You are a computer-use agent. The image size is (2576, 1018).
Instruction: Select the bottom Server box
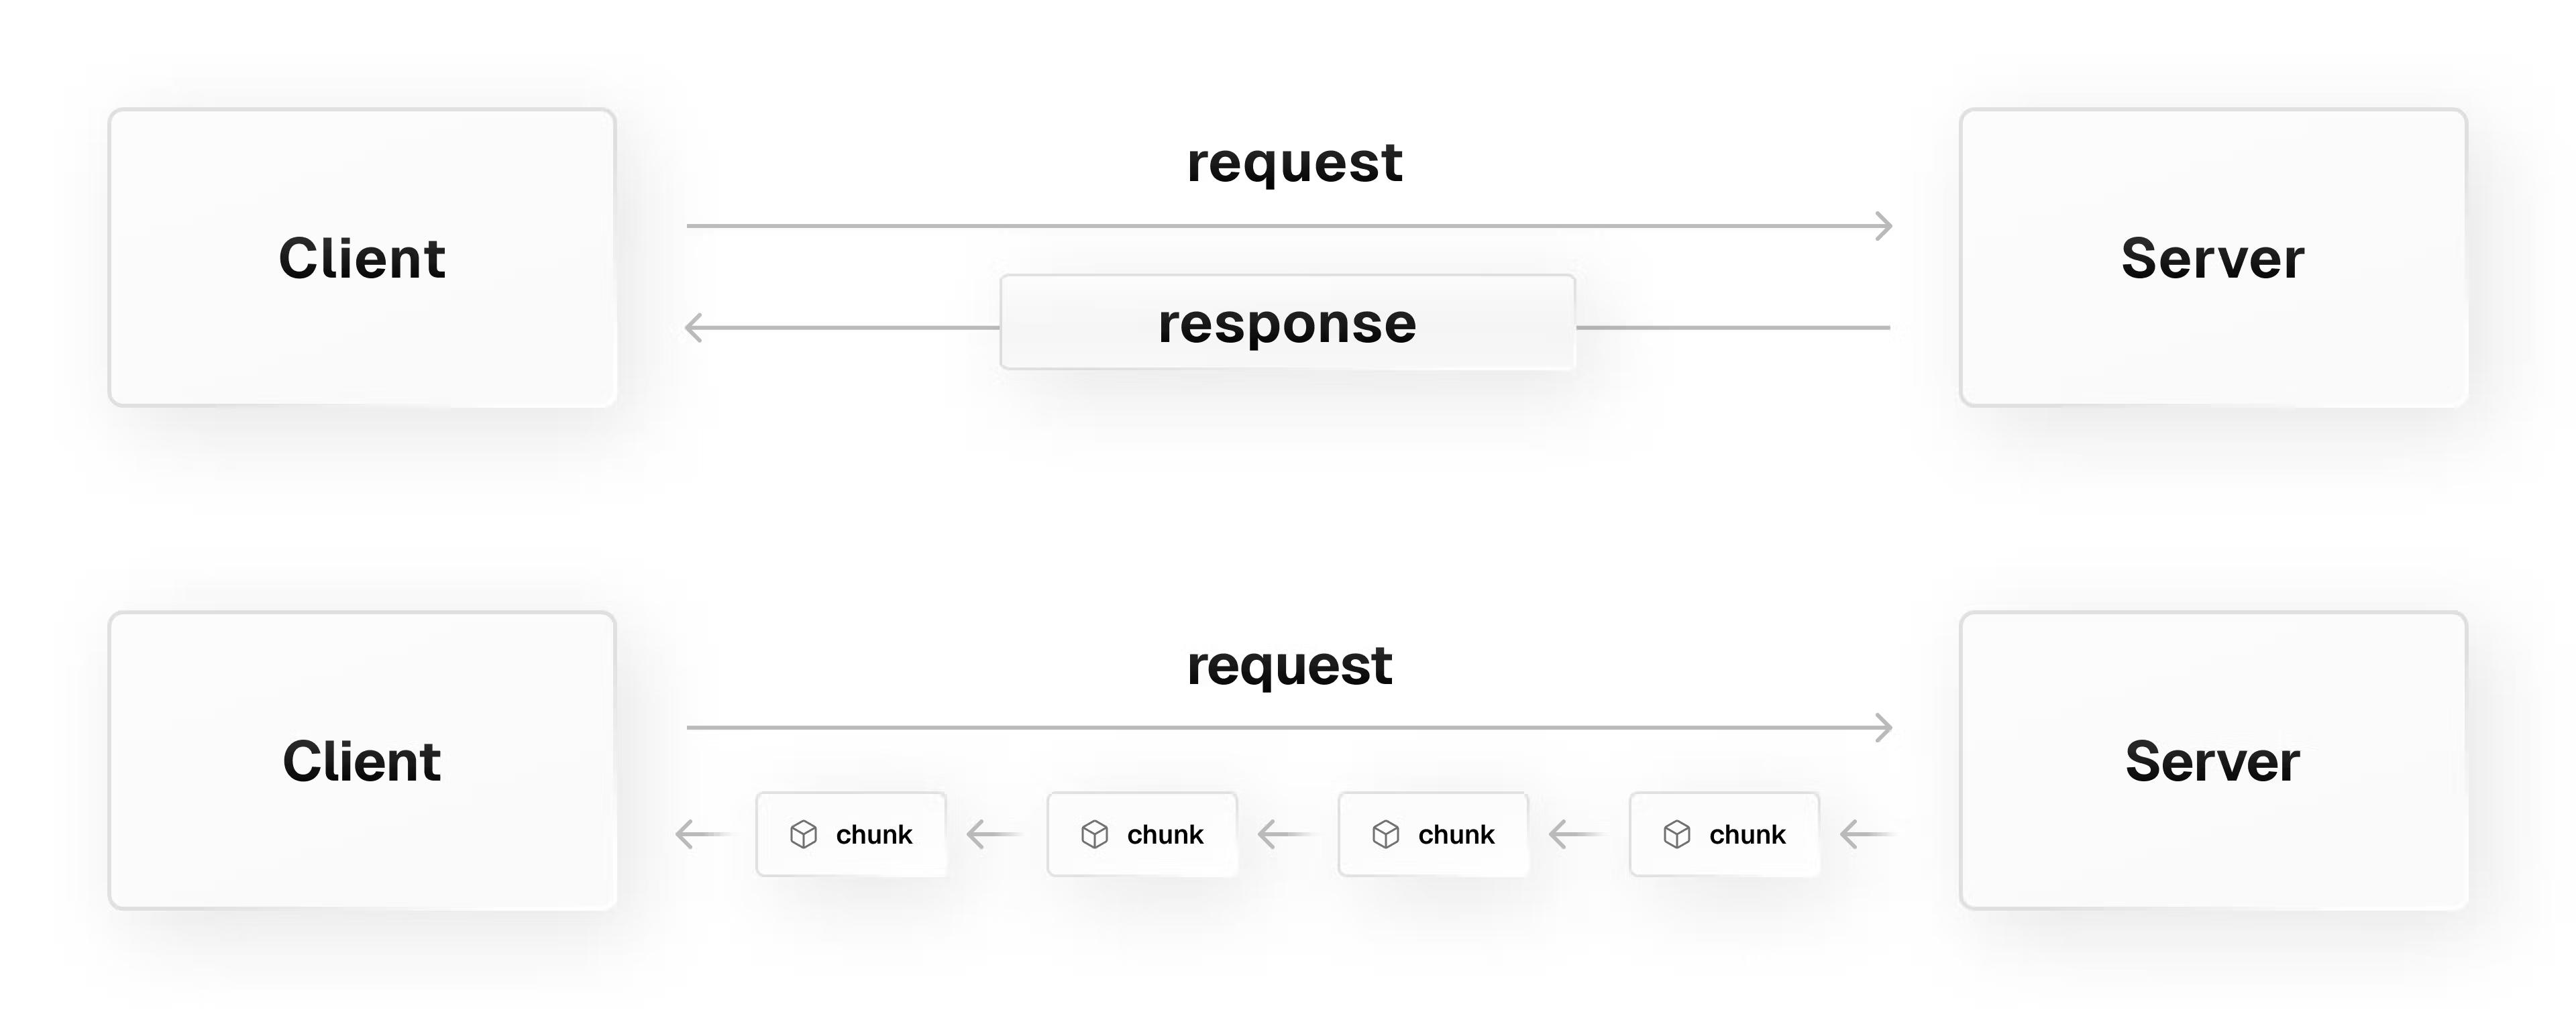pos(2212,760)
